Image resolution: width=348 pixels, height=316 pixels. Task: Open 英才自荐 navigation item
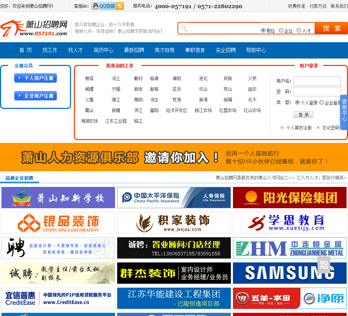click(x=164, y=50)
